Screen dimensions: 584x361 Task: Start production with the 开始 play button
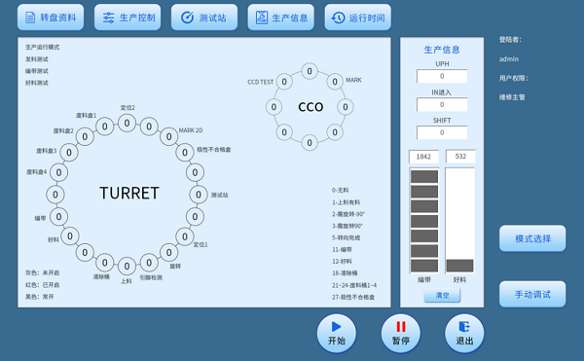pos(337,334)
